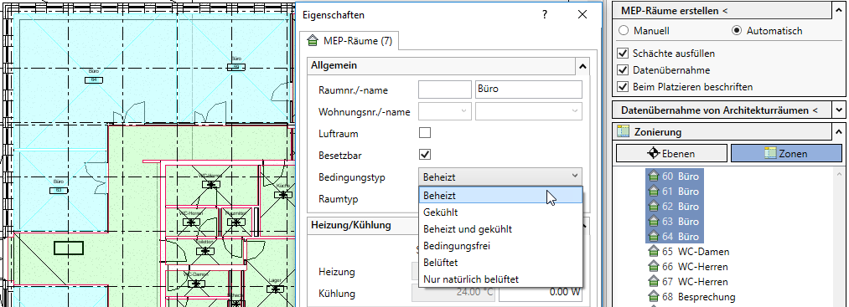Select tree row 62 Büro

pyautogui.click(x=674, y=207)
